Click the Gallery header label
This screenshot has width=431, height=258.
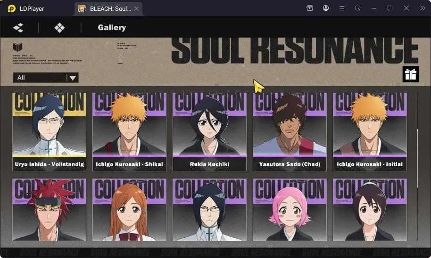(x=112, y=27)
